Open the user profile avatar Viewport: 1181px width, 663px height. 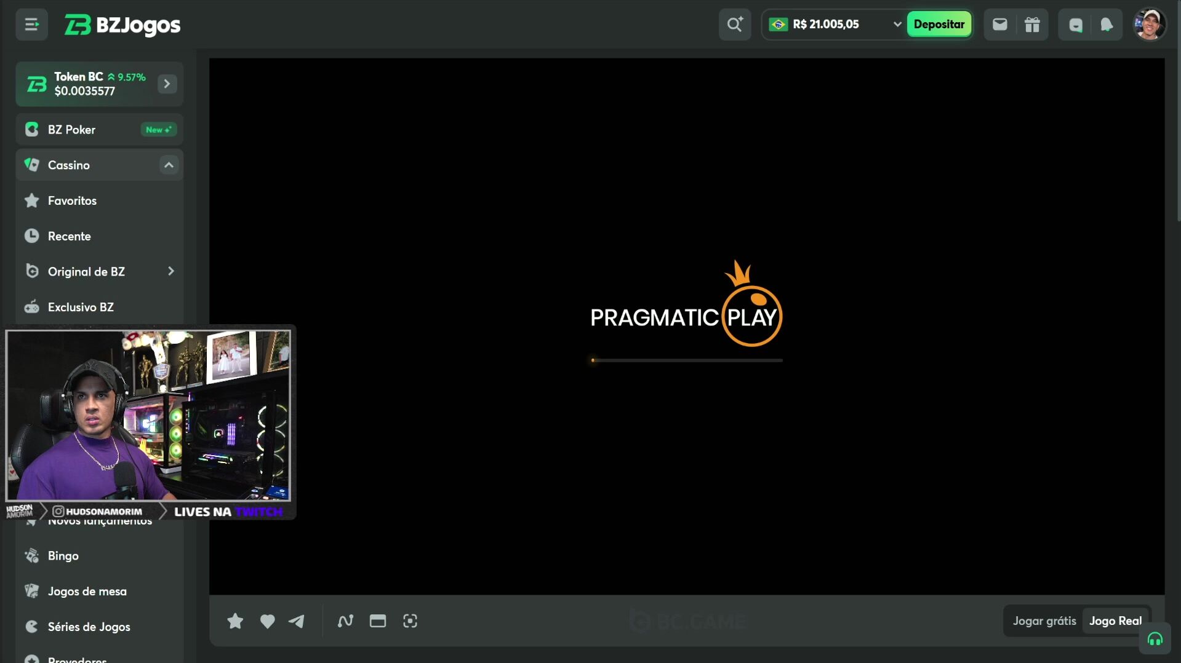pos(1149,25)
